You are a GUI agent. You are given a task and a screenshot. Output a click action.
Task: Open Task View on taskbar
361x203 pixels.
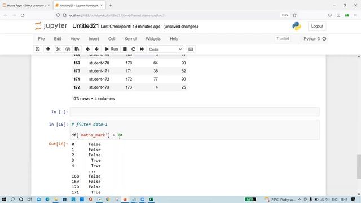click(x=29, y=199)
